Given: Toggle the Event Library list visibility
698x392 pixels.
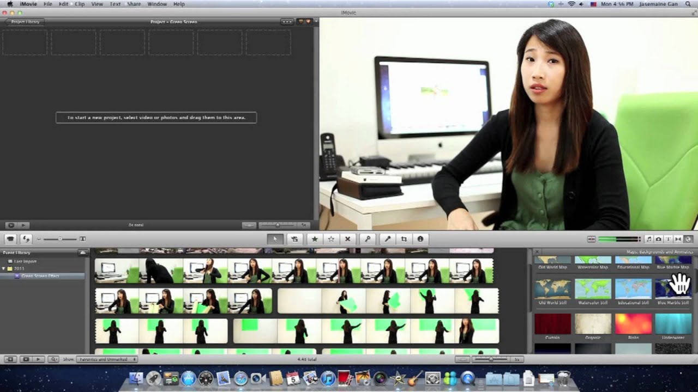Looking at the screenshot, I should coord(9,359).
